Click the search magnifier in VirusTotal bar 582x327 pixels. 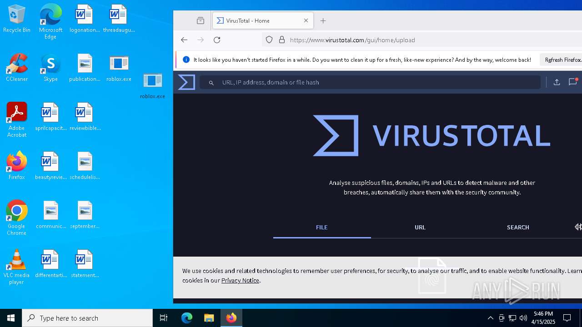[x=211, y=83]
